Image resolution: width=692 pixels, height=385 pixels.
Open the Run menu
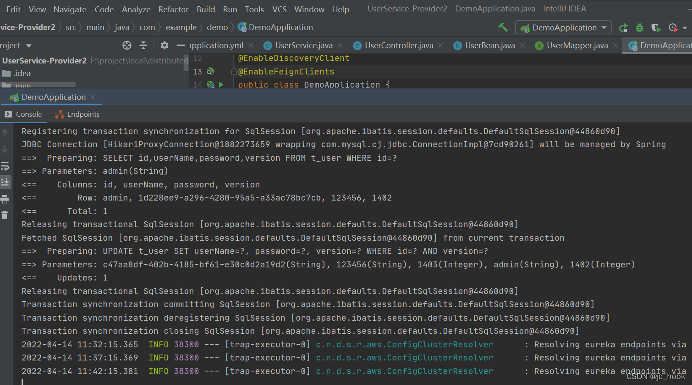tap(230, 9)
